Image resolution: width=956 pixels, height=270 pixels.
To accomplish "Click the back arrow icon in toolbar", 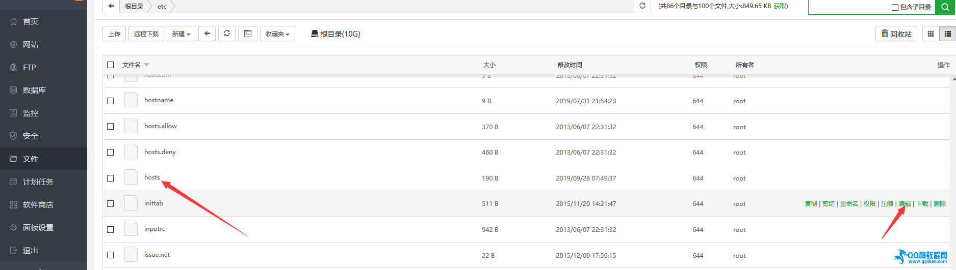I will point(207,34).
